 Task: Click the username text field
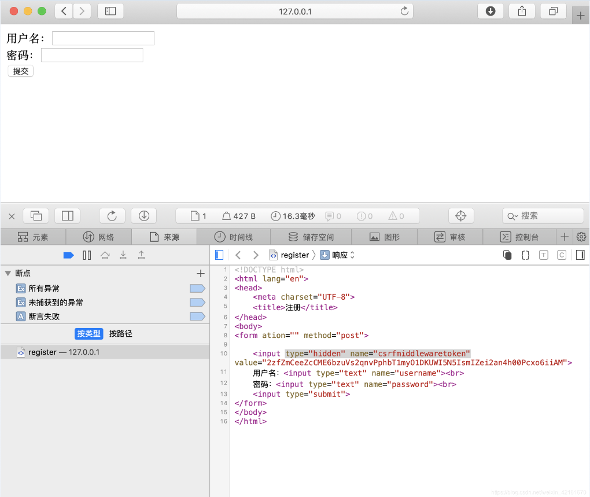[103, 38]
